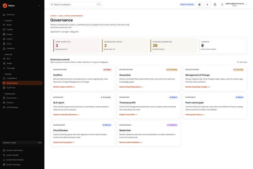Click Inspect 0 overdue decisions link
Viewport: 253px width, 169px height.
tap(66, 115)
